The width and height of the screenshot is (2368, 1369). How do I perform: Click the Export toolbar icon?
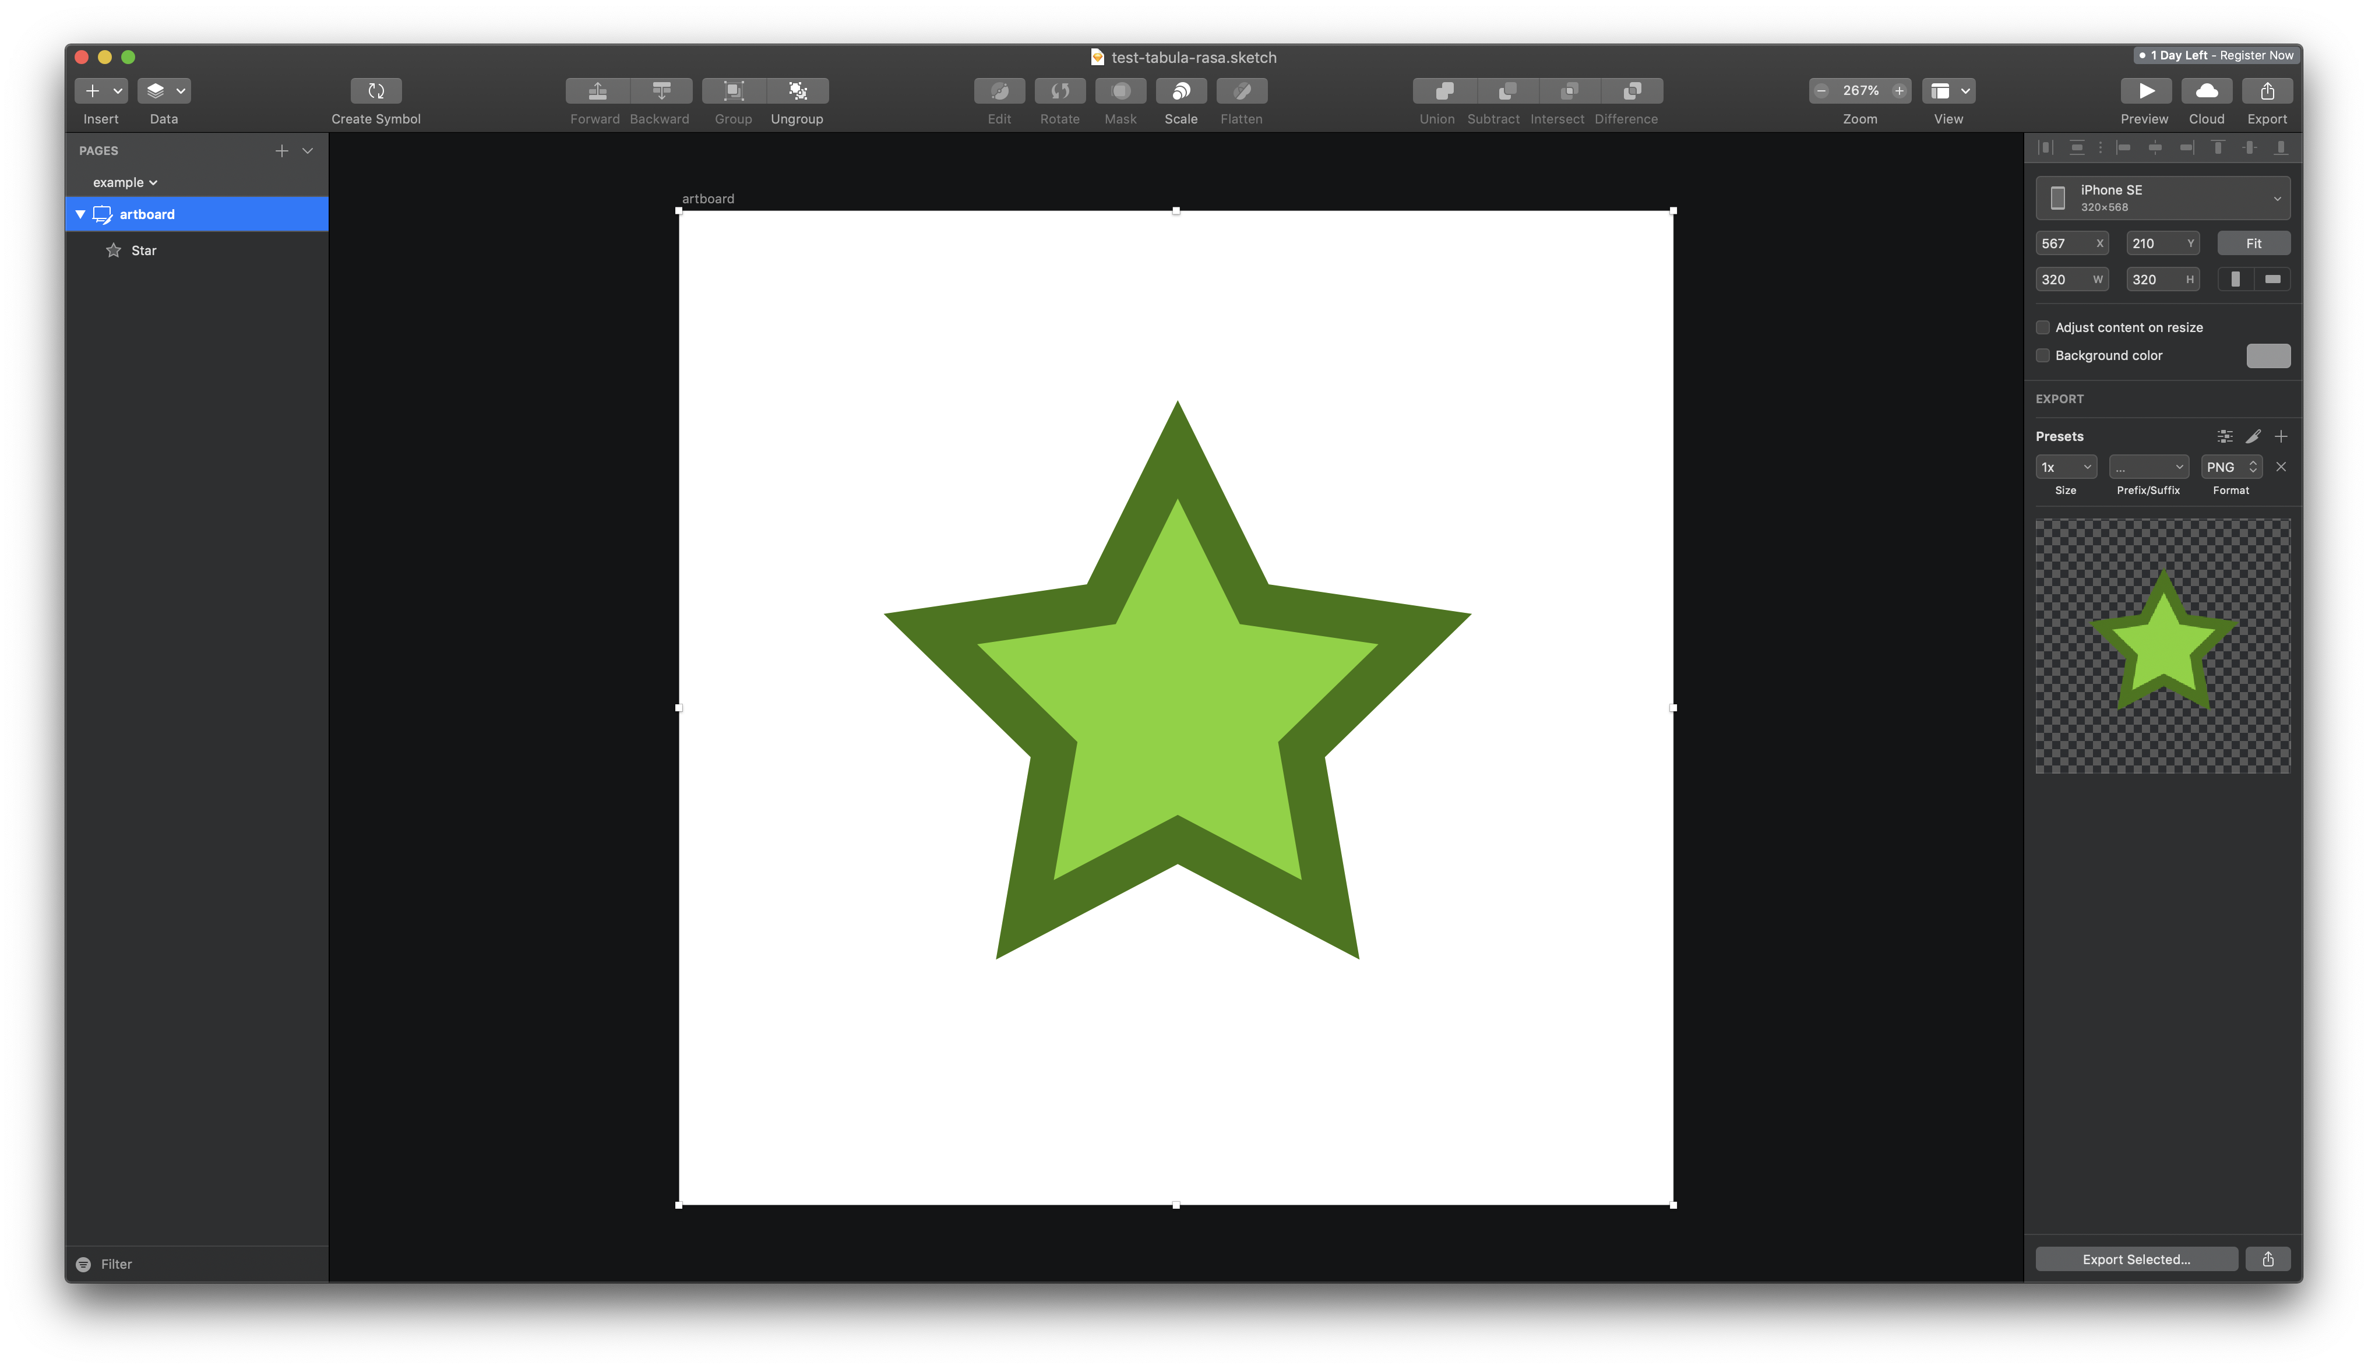[2267, 91]
